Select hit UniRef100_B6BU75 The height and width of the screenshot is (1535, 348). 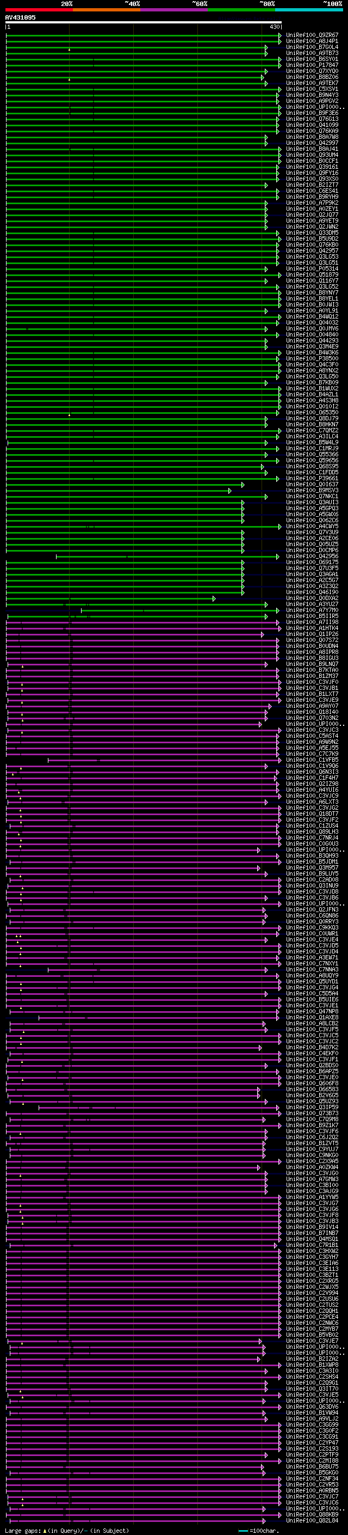click(312, 1466)
